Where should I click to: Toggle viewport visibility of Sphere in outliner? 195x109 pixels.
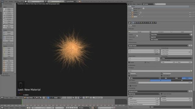coord(190,17)
